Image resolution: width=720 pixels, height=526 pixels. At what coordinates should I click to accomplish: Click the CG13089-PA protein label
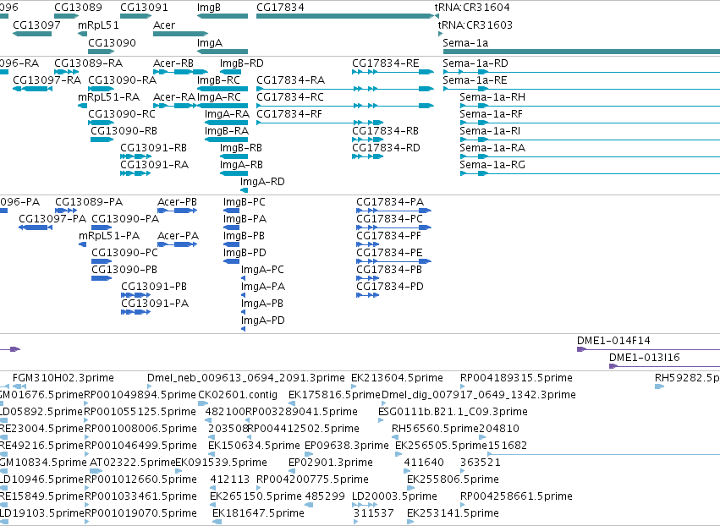point(89,202)
